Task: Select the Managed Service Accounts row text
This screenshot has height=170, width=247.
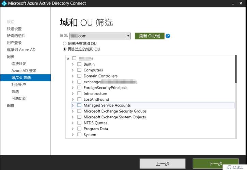Action: tap(107, 105)
